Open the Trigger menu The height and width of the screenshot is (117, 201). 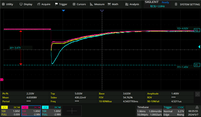point(61,4)
